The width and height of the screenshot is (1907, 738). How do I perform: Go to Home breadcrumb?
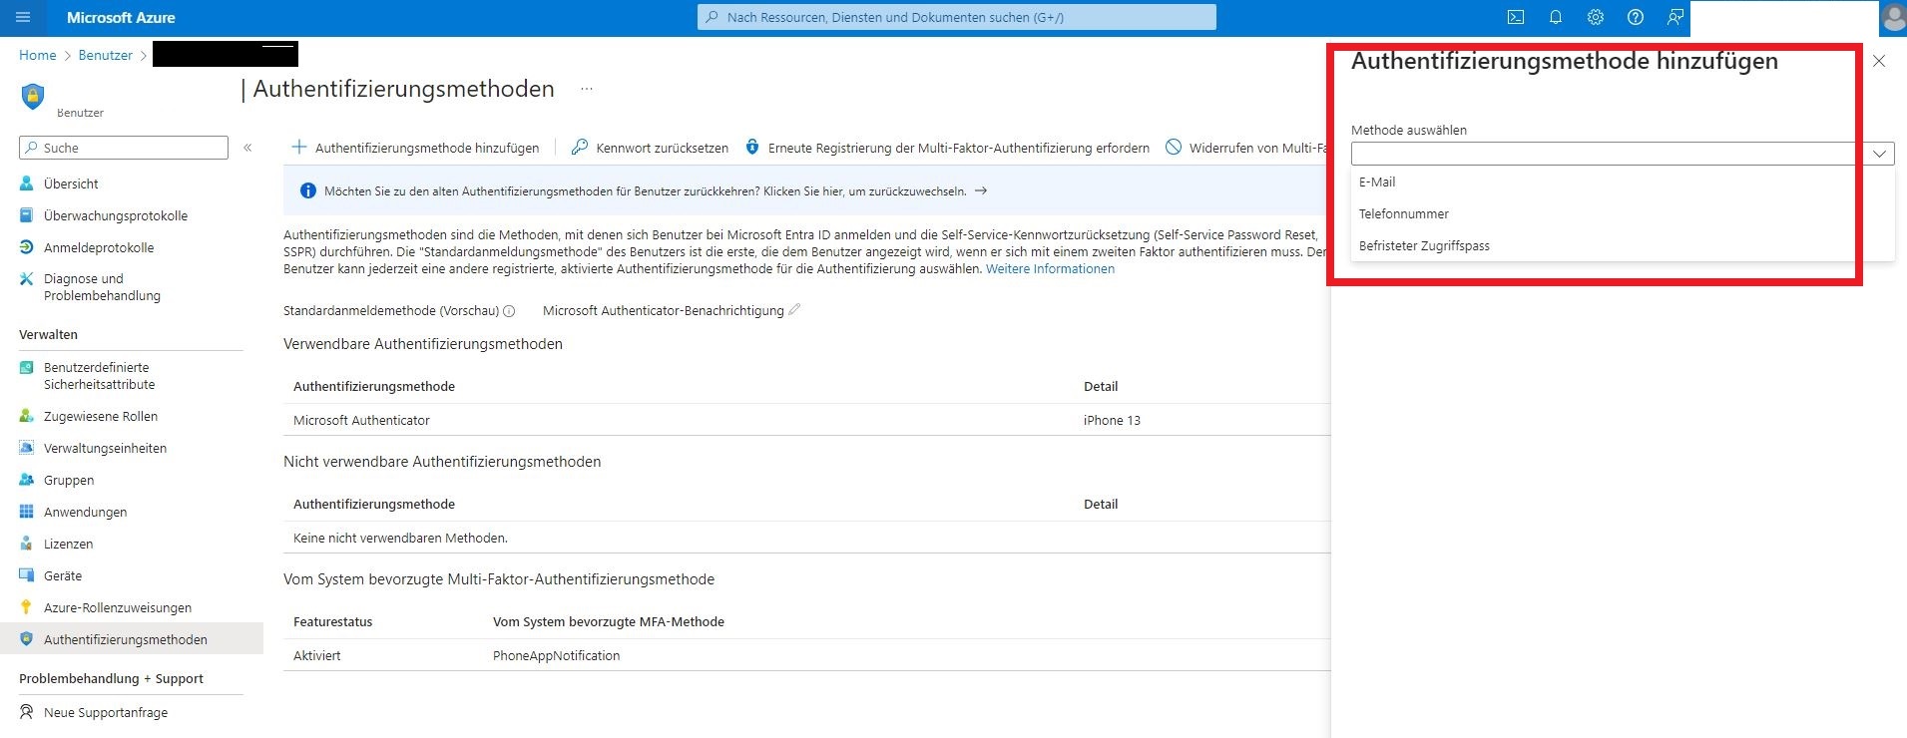point(38,55)
